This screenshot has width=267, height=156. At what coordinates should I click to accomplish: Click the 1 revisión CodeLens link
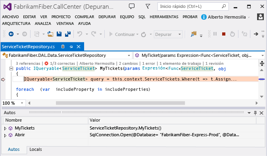[214, 64]
